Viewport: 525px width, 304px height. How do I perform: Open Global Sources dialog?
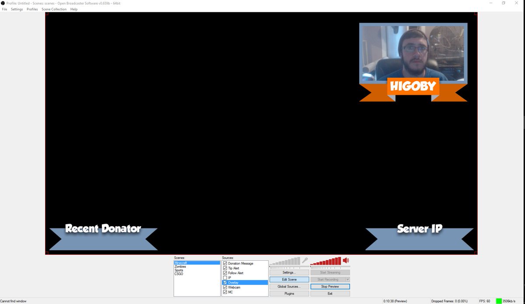click(289, 287)
